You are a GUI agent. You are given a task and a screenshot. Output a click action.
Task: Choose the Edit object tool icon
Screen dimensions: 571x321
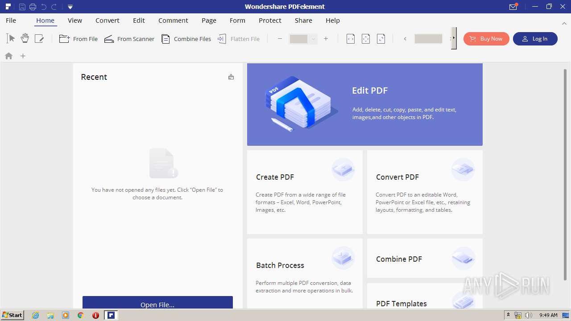coord(39,39)
